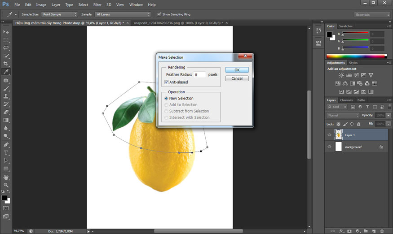Close the Make Selection dialog

pos(245,56)
